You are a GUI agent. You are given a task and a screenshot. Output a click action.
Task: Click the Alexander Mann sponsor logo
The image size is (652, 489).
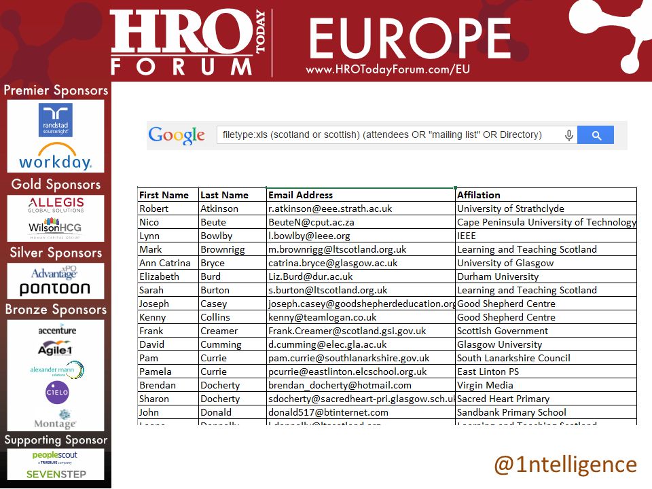coord(57,369)
